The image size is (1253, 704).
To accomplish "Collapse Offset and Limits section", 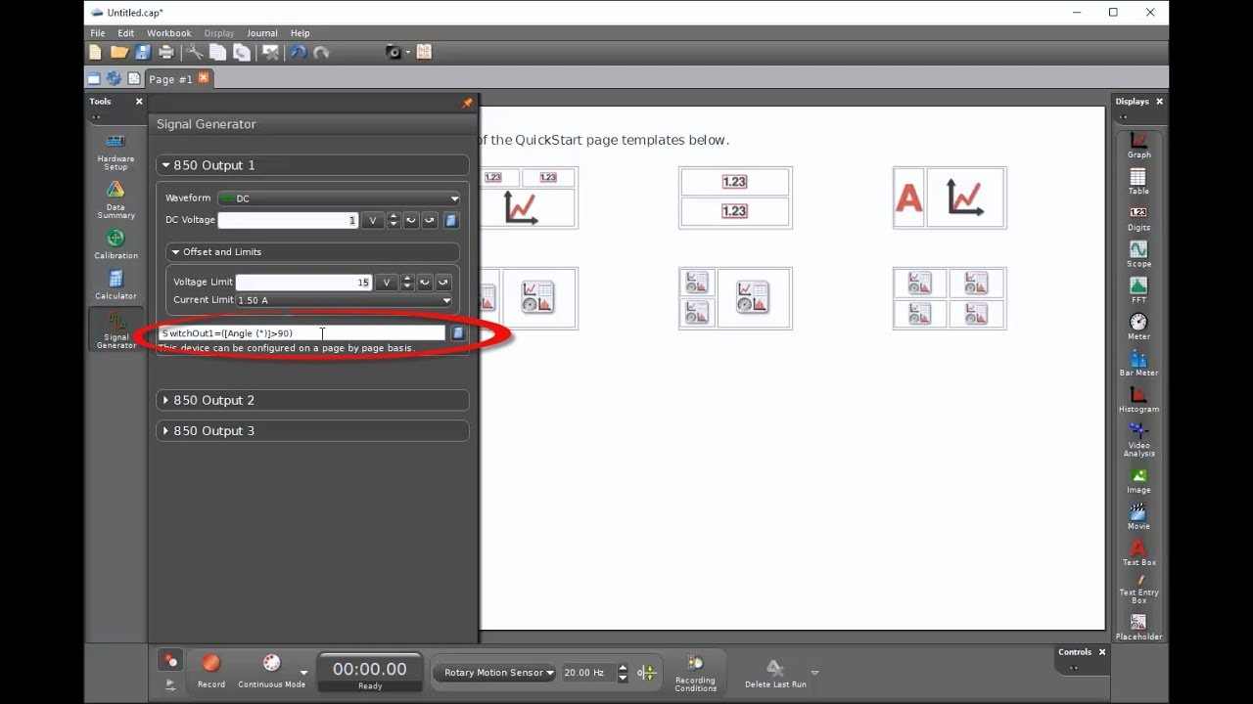I will click(x=312, y=252).
